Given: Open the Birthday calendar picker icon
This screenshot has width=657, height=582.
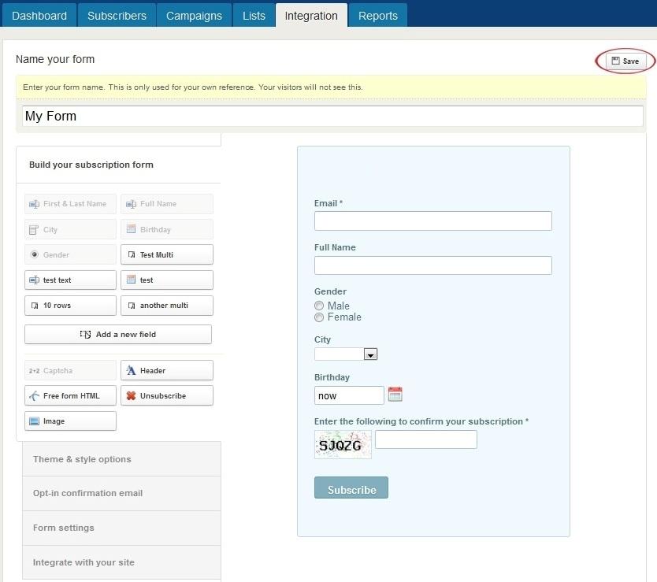Looking at the screenshot, I should tap(395, 395).
